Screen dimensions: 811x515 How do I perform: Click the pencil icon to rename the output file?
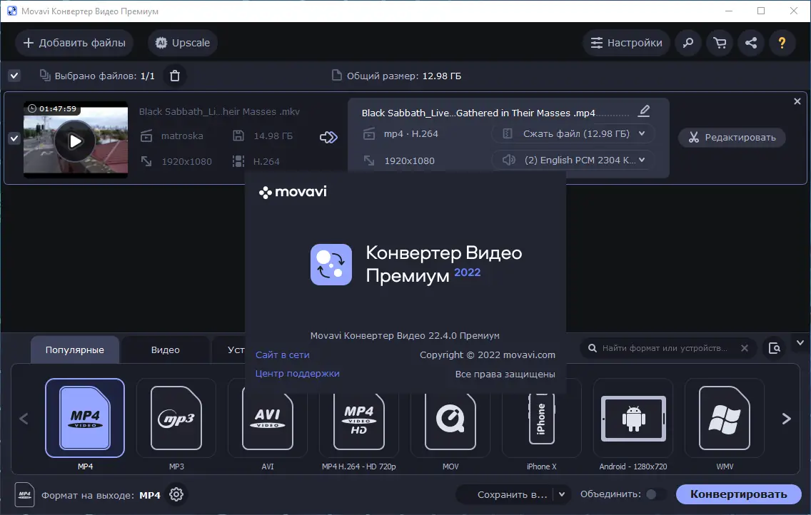[644, 111]
